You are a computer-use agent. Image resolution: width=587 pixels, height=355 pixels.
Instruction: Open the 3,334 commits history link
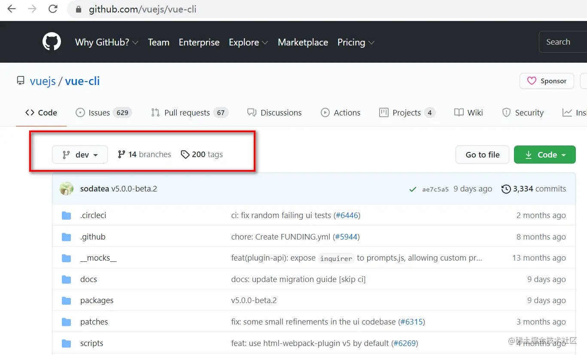tap(534, 189)
